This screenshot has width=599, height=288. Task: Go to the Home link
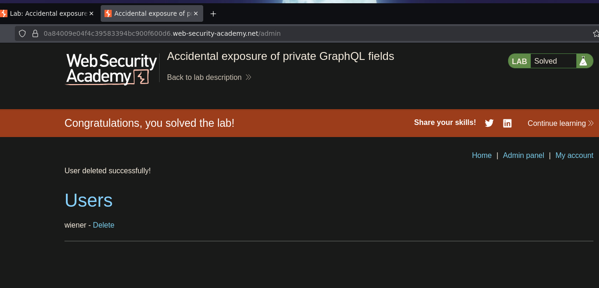[482, 155]
